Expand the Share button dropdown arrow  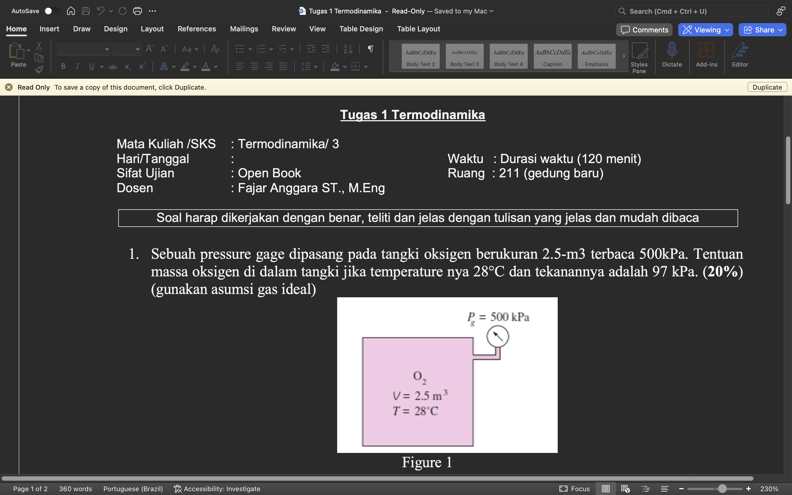[x=781, y=30]
